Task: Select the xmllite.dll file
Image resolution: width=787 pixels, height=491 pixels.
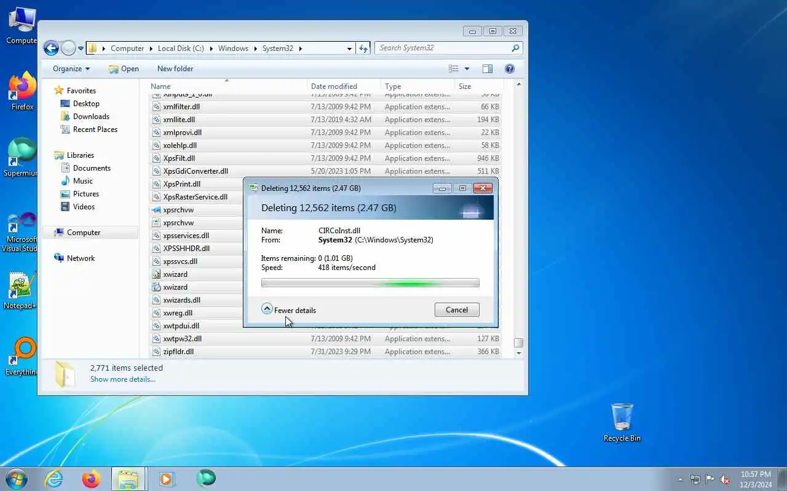Action: tap(325, 120)
